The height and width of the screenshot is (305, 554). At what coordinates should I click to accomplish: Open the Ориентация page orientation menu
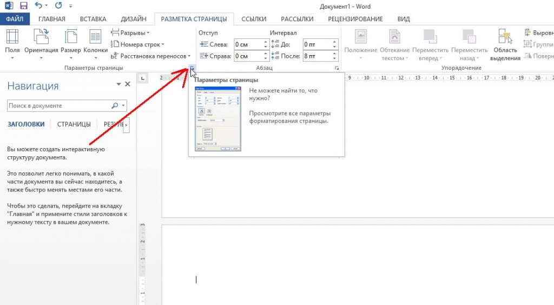[x=41, y=44]
